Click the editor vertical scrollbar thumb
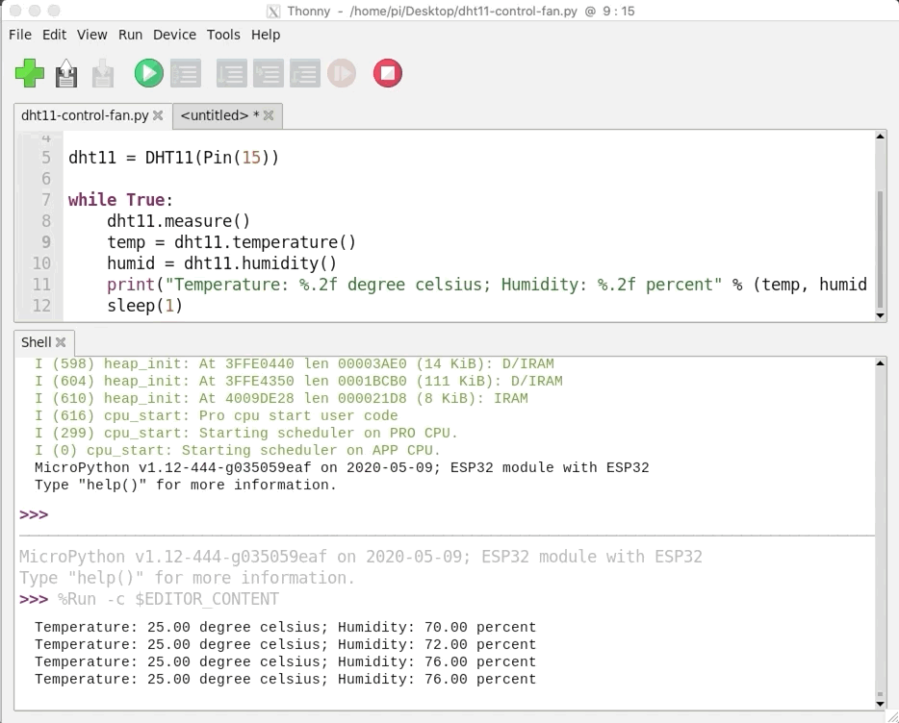Screen dimensions: 899x723 point(880,249)
